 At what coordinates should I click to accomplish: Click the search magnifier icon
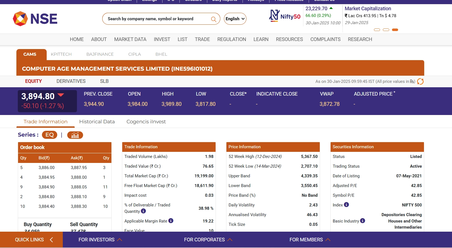coord(213,19)
